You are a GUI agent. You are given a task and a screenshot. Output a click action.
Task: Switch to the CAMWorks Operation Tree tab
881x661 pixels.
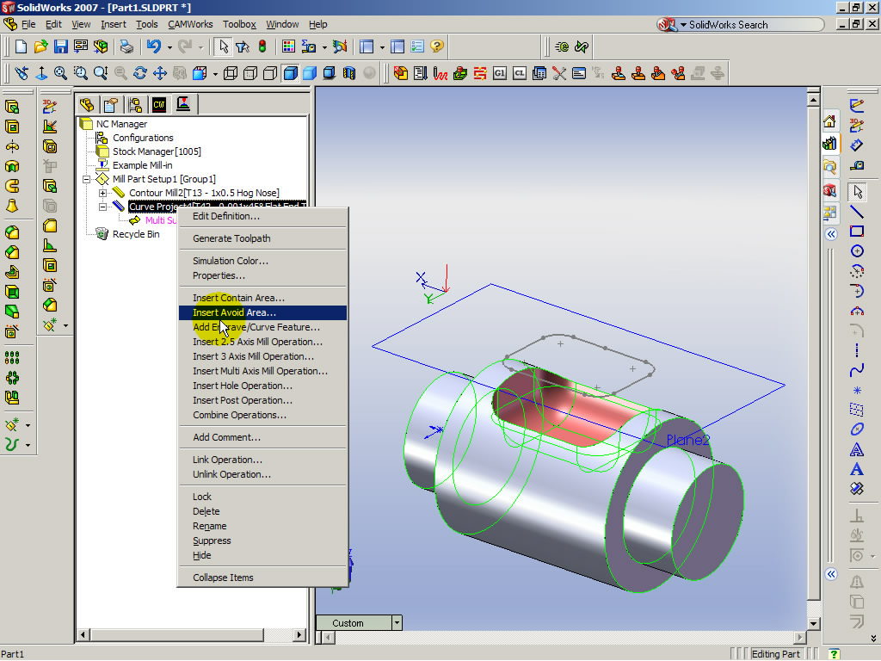point(183,104)
